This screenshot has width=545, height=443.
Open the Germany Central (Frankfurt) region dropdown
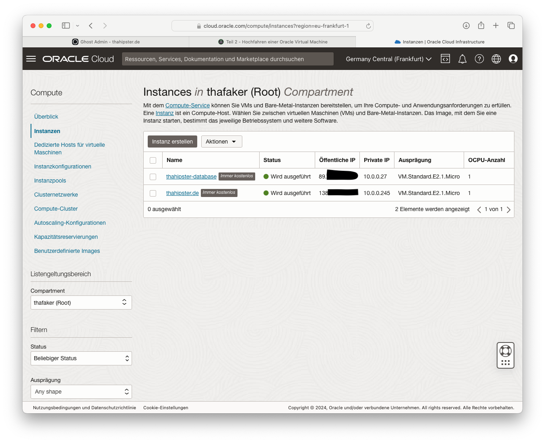pos(388,59)
